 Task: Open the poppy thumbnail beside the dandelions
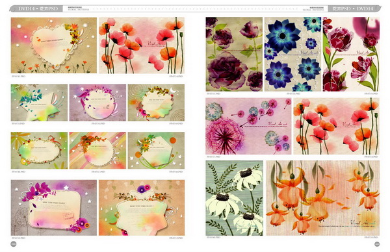pos(336,126)
